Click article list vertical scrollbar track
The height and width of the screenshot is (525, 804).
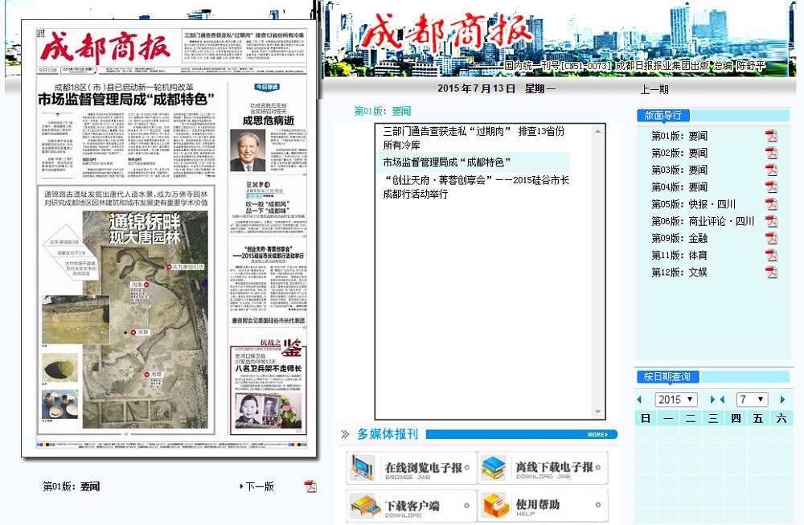tap(598, 272)
